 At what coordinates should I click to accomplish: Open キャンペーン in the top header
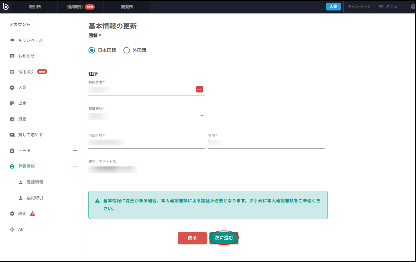coord(359,7)
